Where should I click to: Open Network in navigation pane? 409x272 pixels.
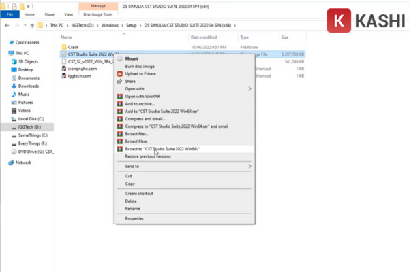[23, 163]
